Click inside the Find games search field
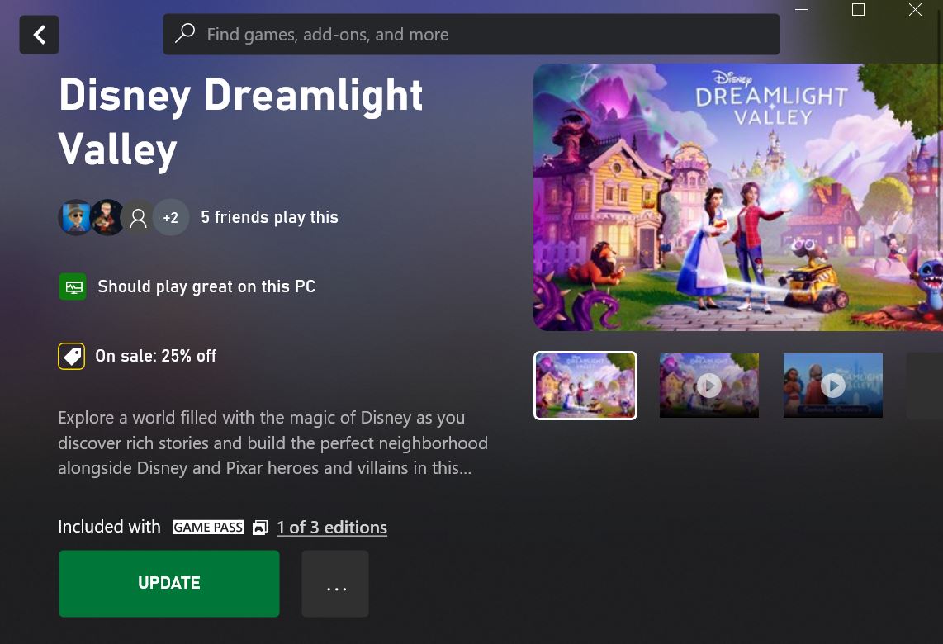This screenshot has height=644, width=943. click(x=471, y=34)
